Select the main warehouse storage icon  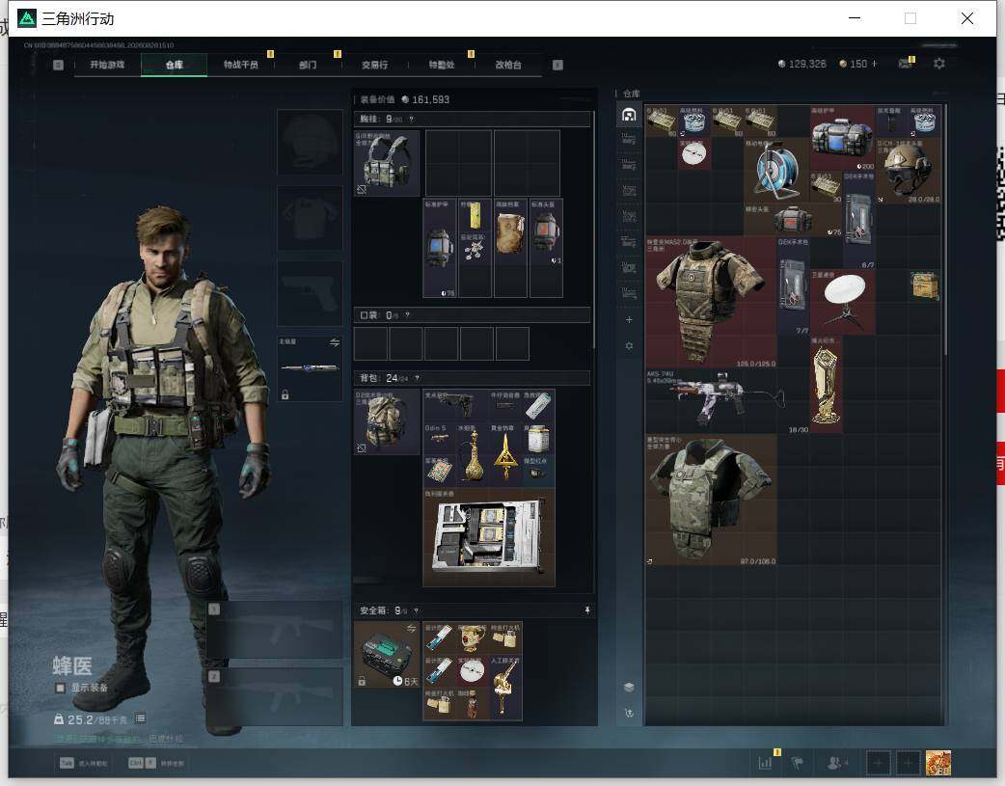(629, 115)
